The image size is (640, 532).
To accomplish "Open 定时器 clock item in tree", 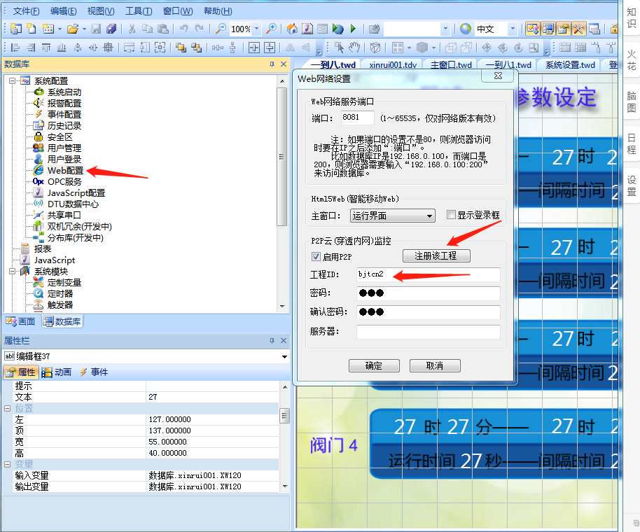I will pyautogui.click(x=60, y=293).
